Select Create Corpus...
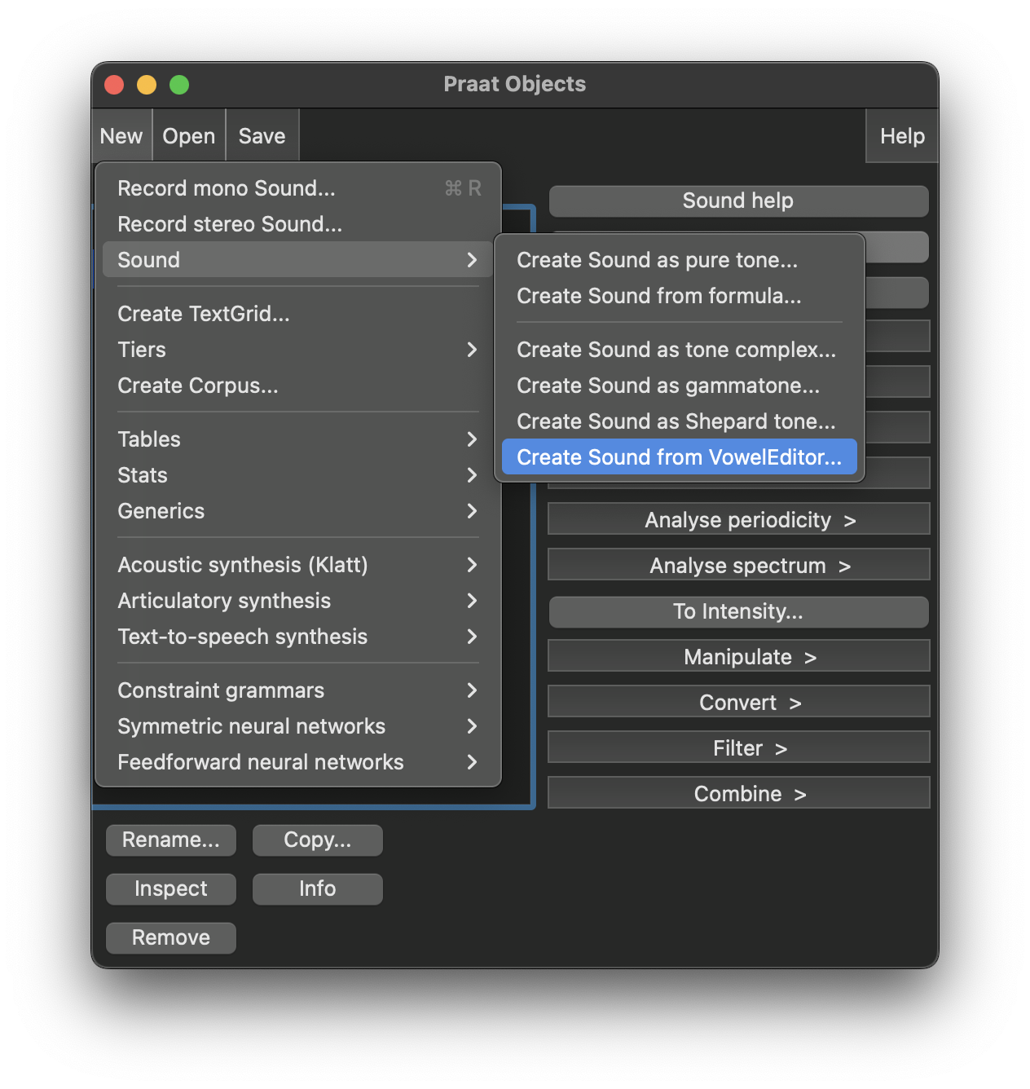Viewport: 1030px width, 1089px height. (x=298, y=386)
